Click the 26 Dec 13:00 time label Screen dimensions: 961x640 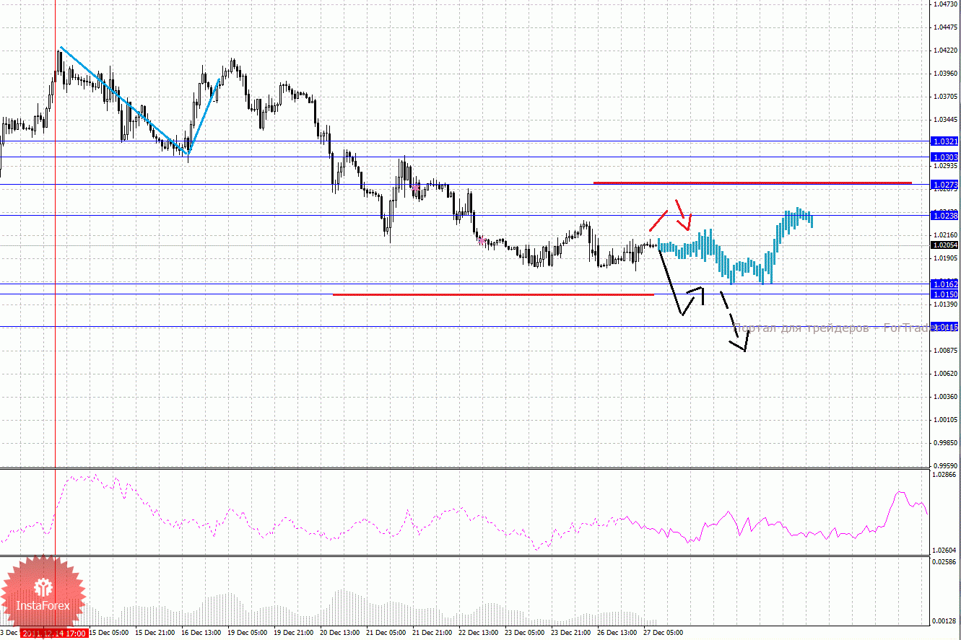[617, 633]
